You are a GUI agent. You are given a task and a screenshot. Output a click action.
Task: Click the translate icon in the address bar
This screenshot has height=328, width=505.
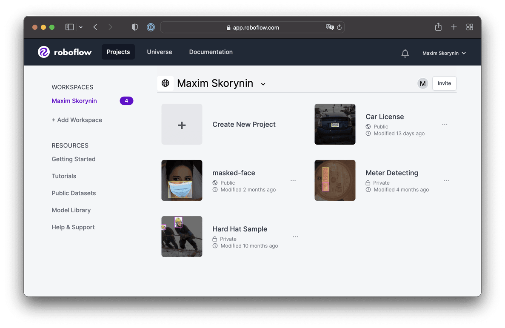coord(330,27)
